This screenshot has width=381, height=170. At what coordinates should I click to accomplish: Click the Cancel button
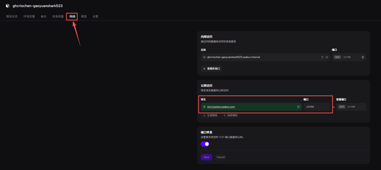221,157
